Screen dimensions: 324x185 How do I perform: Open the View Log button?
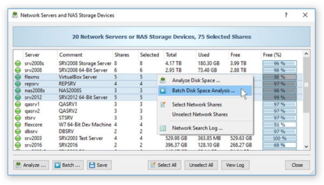tap(235, 165)
